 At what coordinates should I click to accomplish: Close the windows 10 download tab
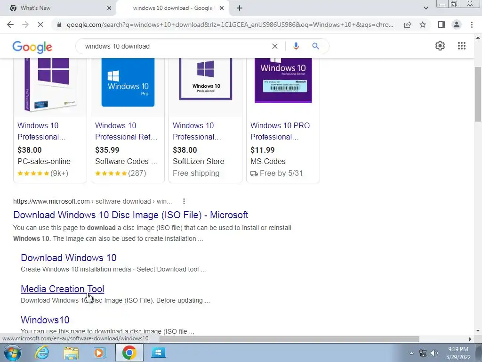tap(221, 8)
